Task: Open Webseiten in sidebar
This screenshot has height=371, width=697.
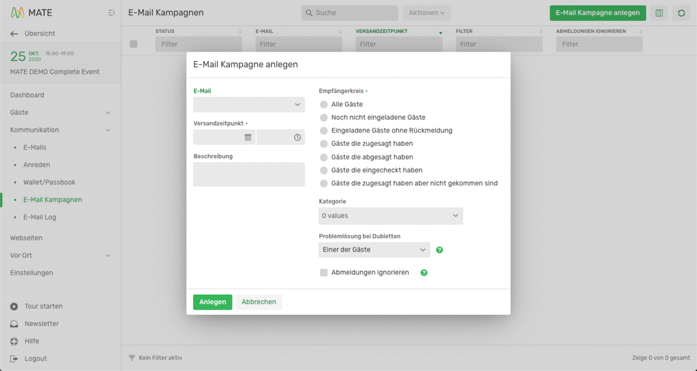Action: [27, 238]
